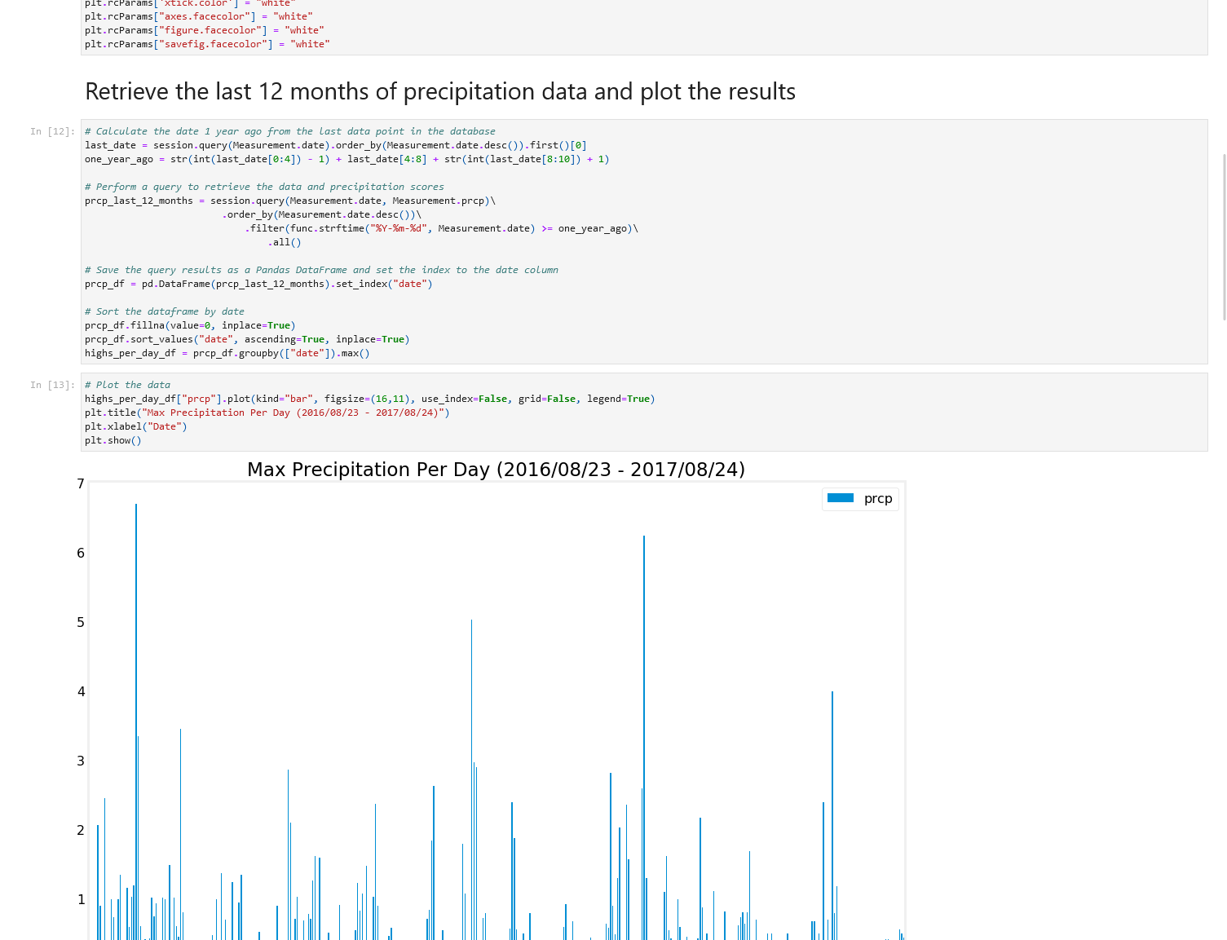This screenshot has height=940, width=1227.
Task: Click the plt.show() line in cell 13
Action: tap(113, 440)
